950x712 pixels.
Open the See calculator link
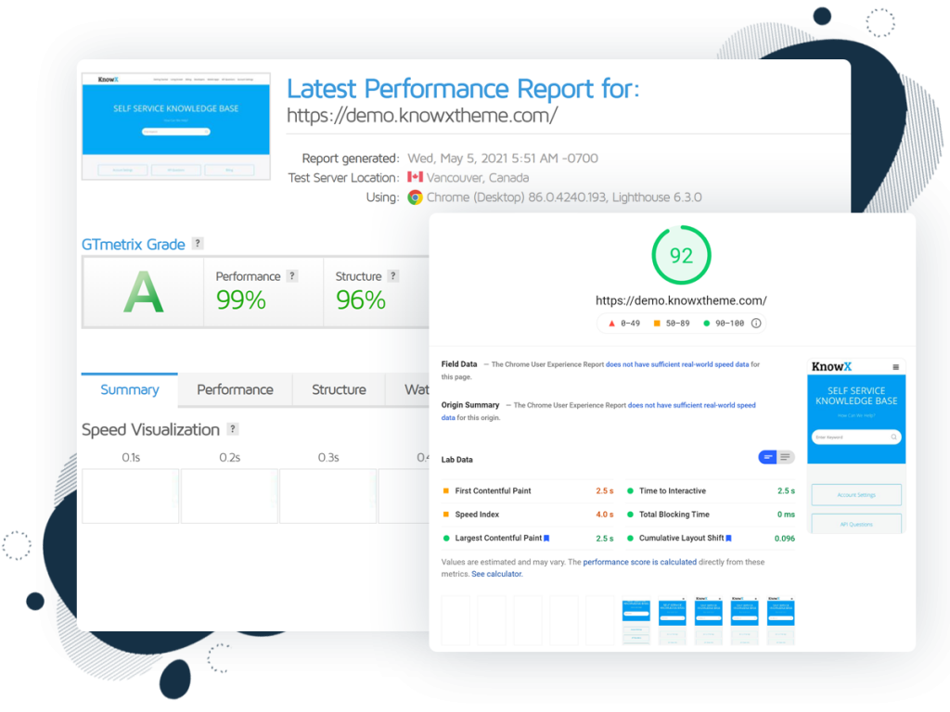tap(497, 574)
